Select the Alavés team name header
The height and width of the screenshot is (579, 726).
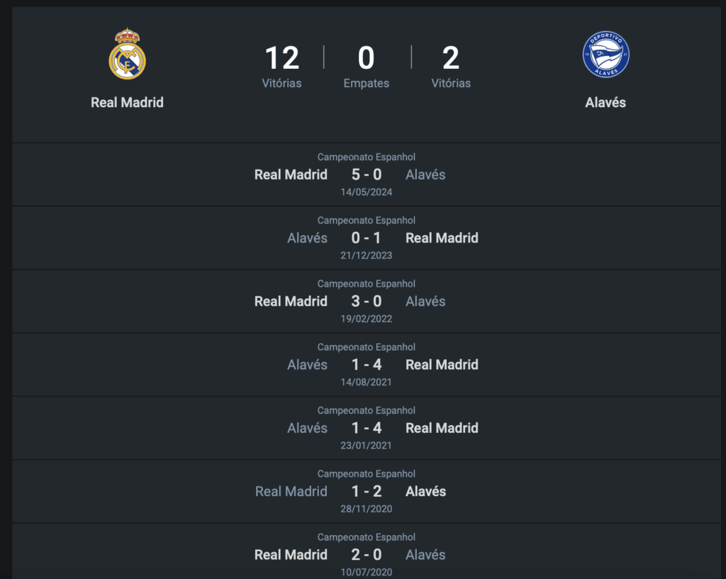605,102
